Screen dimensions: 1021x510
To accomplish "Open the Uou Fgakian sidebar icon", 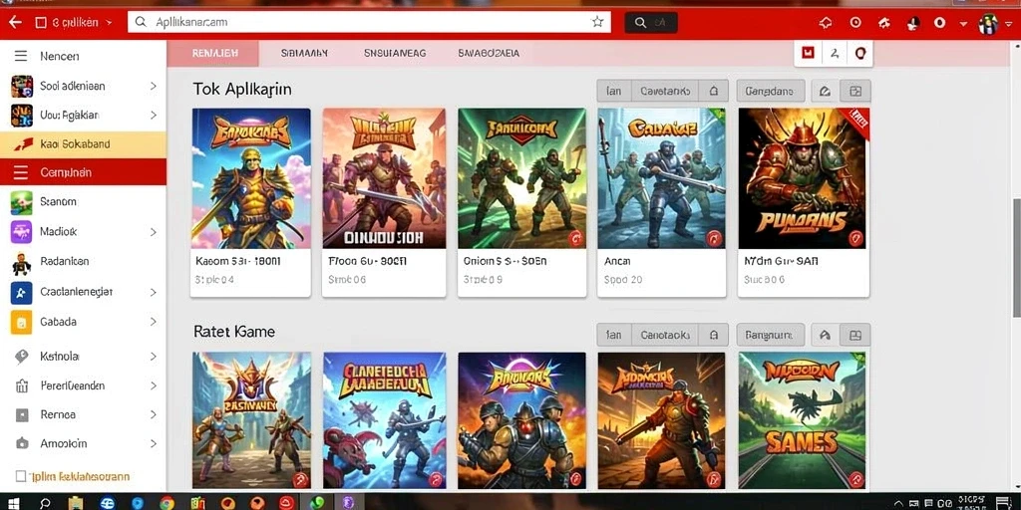I will pos(22,116).
